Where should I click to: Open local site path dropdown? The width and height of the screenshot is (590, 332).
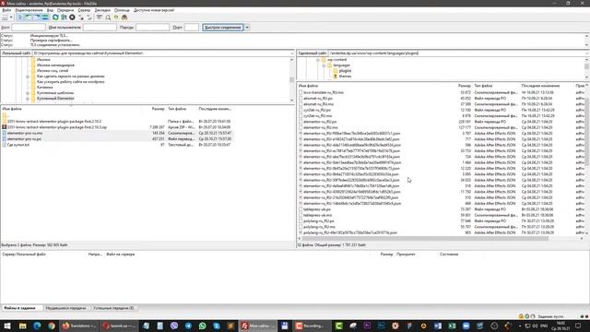click(x=292, y=53)
